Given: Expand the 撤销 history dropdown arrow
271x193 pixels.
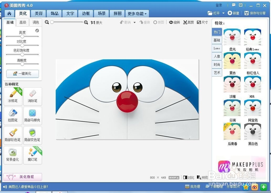Looking at the screenshot, I should [134, 22].
